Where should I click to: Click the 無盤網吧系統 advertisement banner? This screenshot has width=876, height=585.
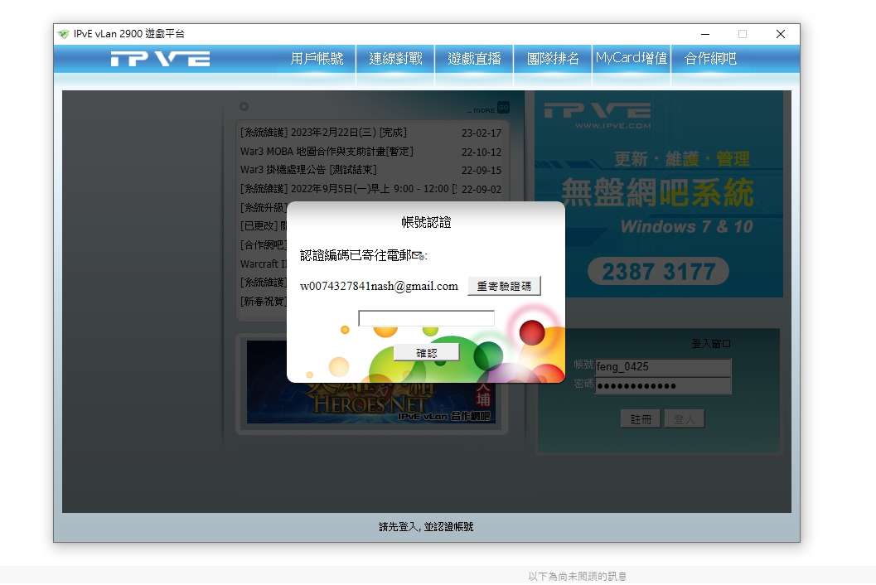point(657,193)
